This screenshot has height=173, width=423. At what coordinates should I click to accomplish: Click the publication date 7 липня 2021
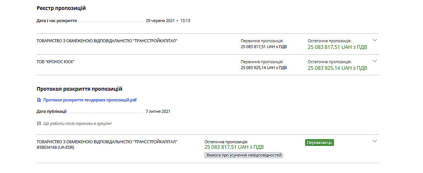(158, 111)
